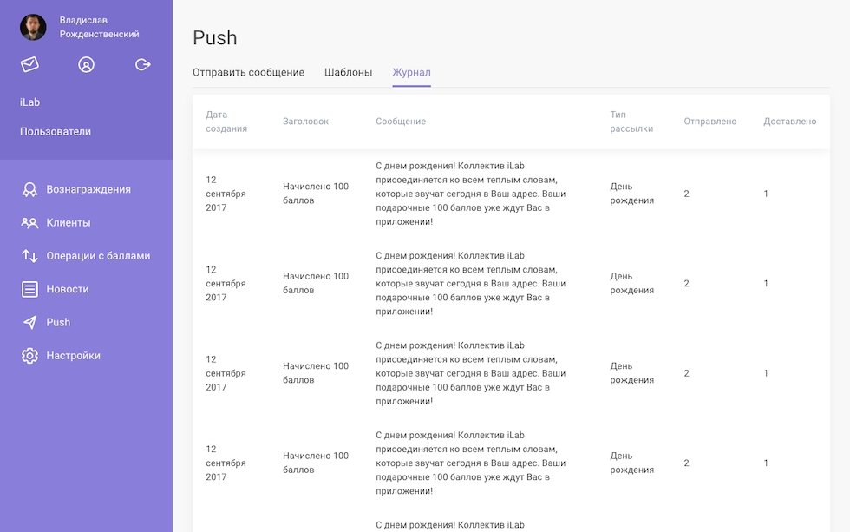The height and width of the screenshot is (532, 850).
Task: Click the Вознаграждения award icon
Action: coord(30,189)
